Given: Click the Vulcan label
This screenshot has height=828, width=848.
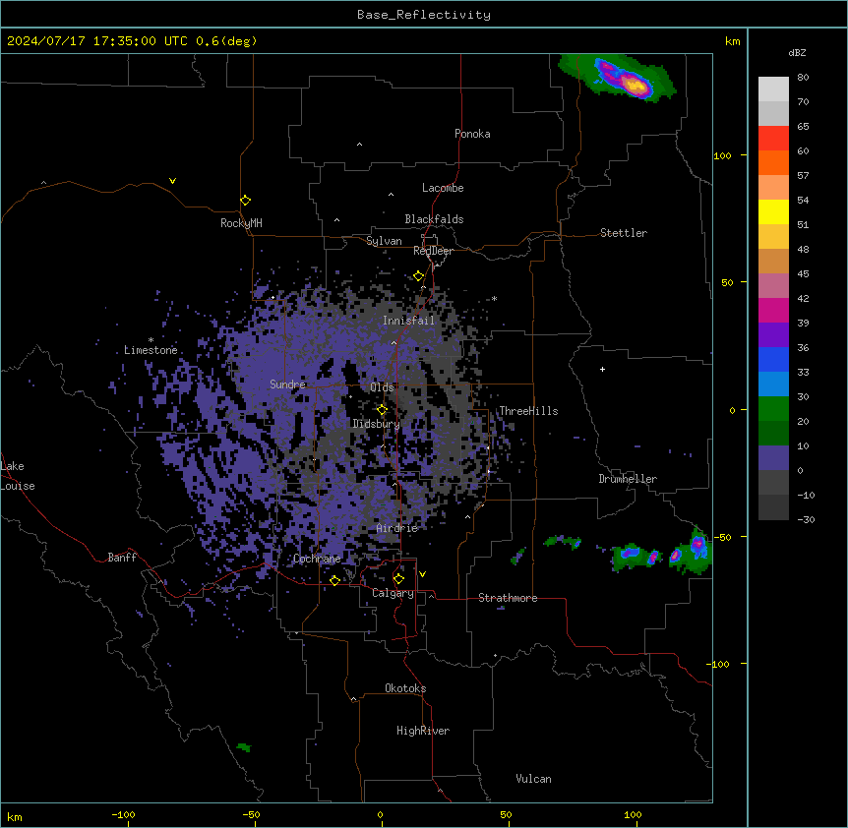Looking at the screenshot, I should pos(533,779).
